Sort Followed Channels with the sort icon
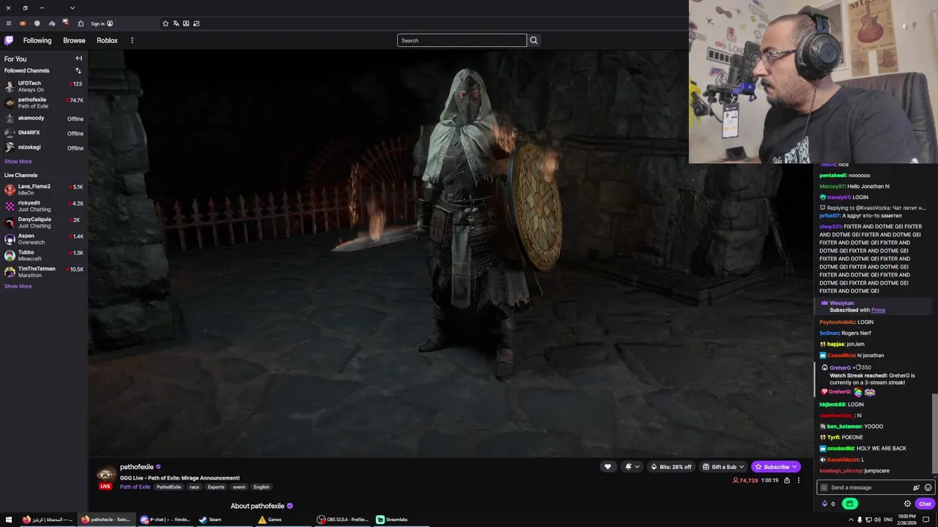 point(78,71)
